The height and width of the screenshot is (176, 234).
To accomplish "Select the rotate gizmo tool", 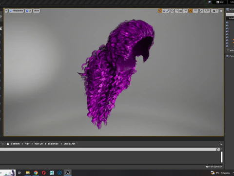I will pyautogui.click(x=164, y=11).
